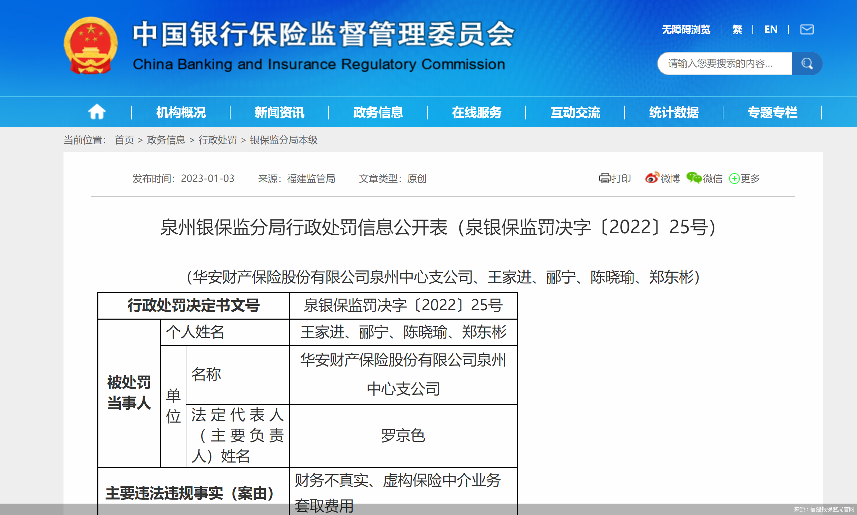Screen dimensions: 857x515
Task: Go to 首页 in breadcrumb
Action: pyautogui.click(x=124, y=140)
